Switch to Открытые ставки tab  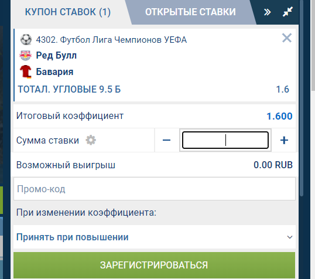click(190, 12)
